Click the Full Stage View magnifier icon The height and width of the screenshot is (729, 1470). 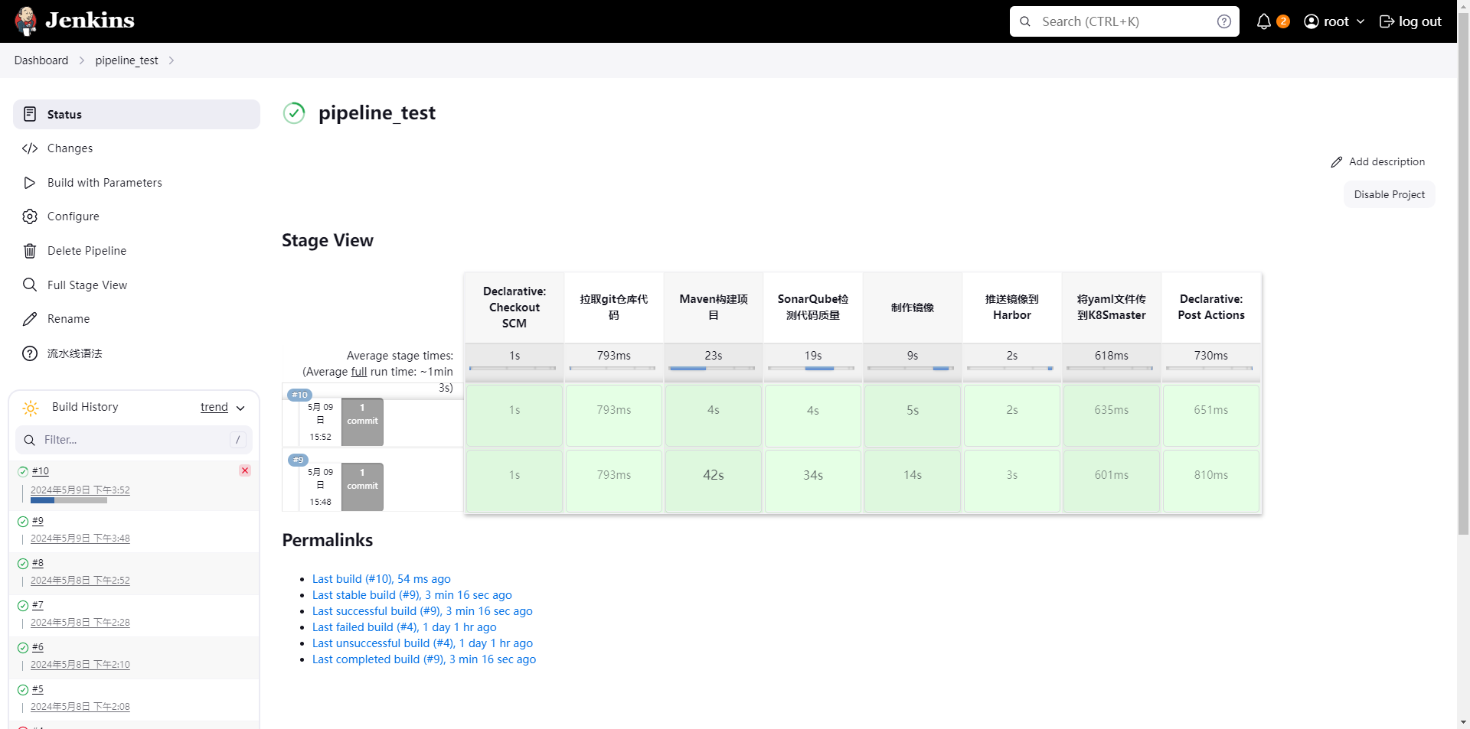(x=30, y=285)
